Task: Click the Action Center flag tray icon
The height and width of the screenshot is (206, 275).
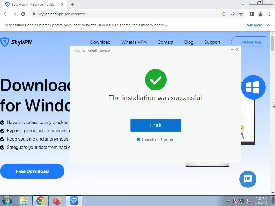Action: coord(235,201)
